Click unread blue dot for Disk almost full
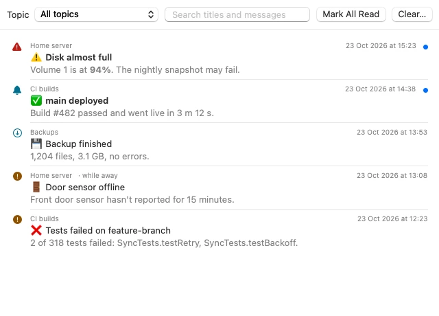The width and height of the screenshot is (439, 316). click(425, 47)
